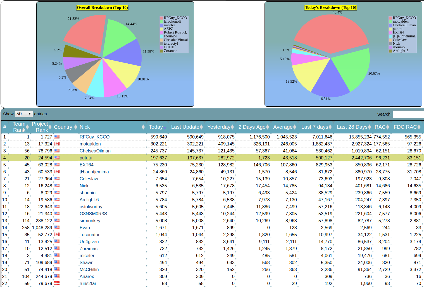Viewport: 424px width, 287px height.
Task: Click the US flag in the Evan row
Action: click(57, 228)
